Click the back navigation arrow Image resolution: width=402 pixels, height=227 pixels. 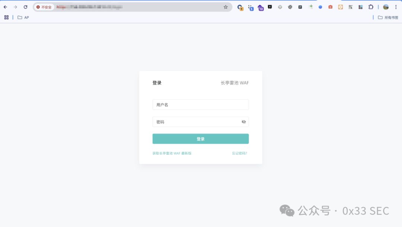5,7
